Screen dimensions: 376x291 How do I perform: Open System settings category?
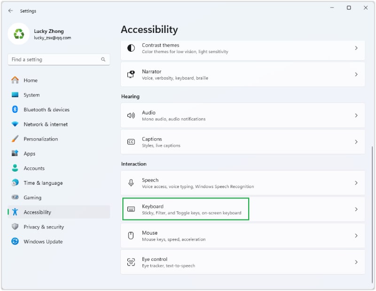click(59, 95)
